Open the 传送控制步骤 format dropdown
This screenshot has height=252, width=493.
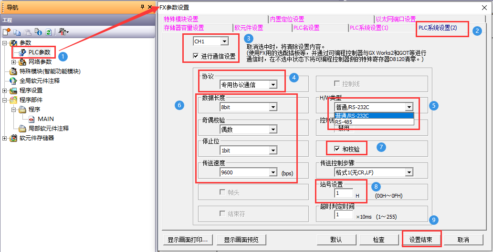pyautogui.click(x=409, y=172)
